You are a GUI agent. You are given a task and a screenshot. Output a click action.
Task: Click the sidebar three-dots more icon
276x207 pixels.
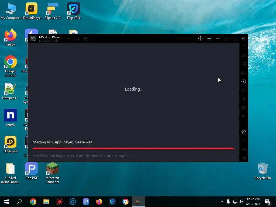(244, 116)
